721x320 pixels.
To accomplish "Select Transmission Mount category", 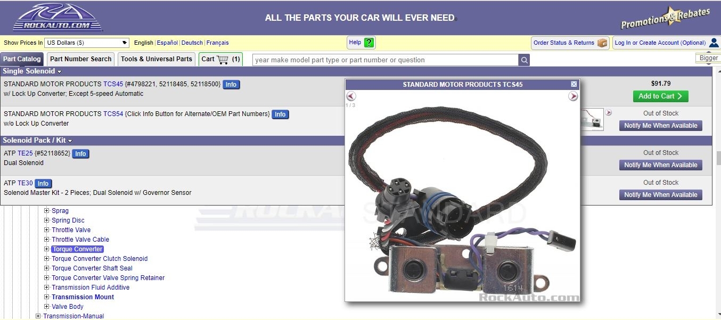I will coord(83,297).
